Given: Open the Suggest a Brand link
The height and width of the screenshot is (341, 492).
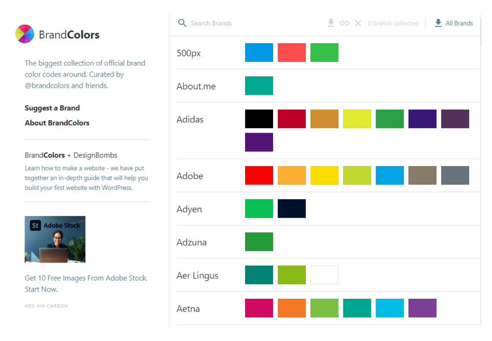Looking at the screenshot, I should click(52, 108).
